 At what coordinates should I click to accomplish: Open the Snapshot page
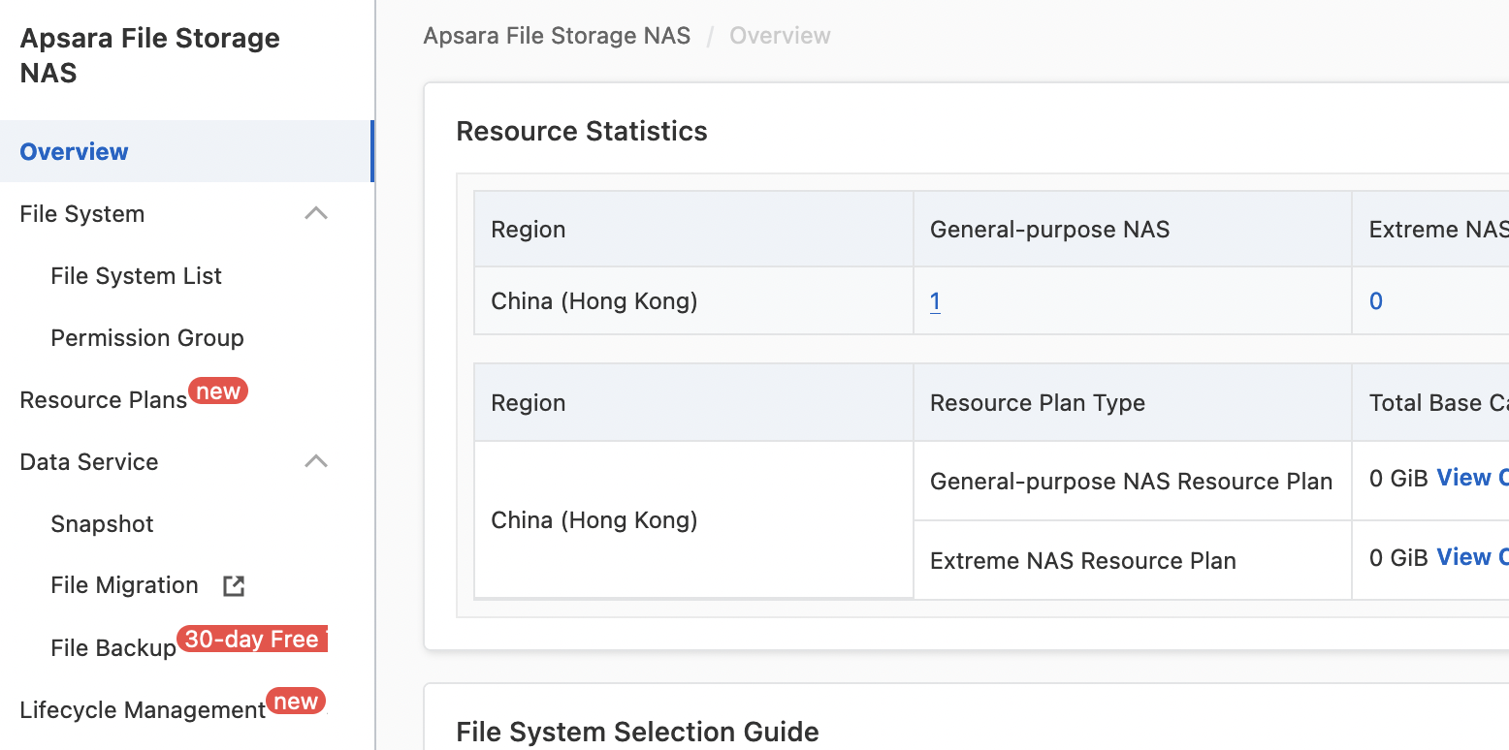102,524
